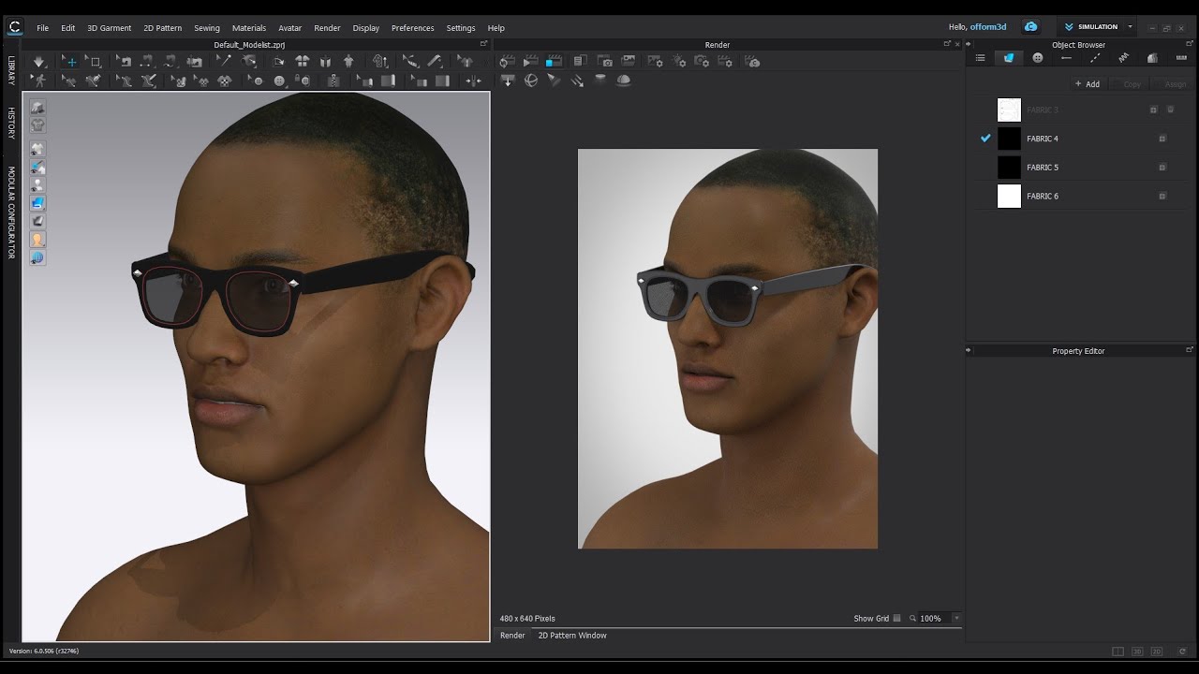Viewport: 1199px width, 674px height.
Task: Select the round Button tool icon
Action: 280,81
